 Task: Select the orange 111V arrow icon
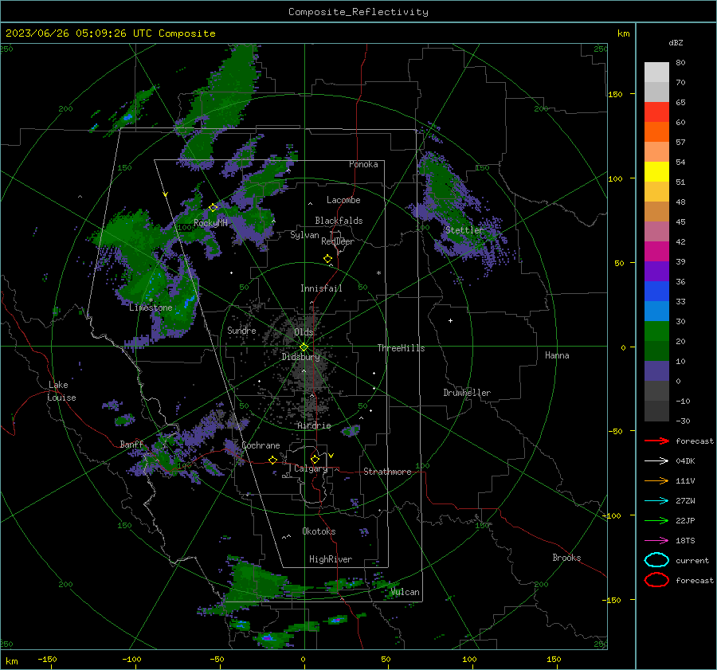coord(656,480)
